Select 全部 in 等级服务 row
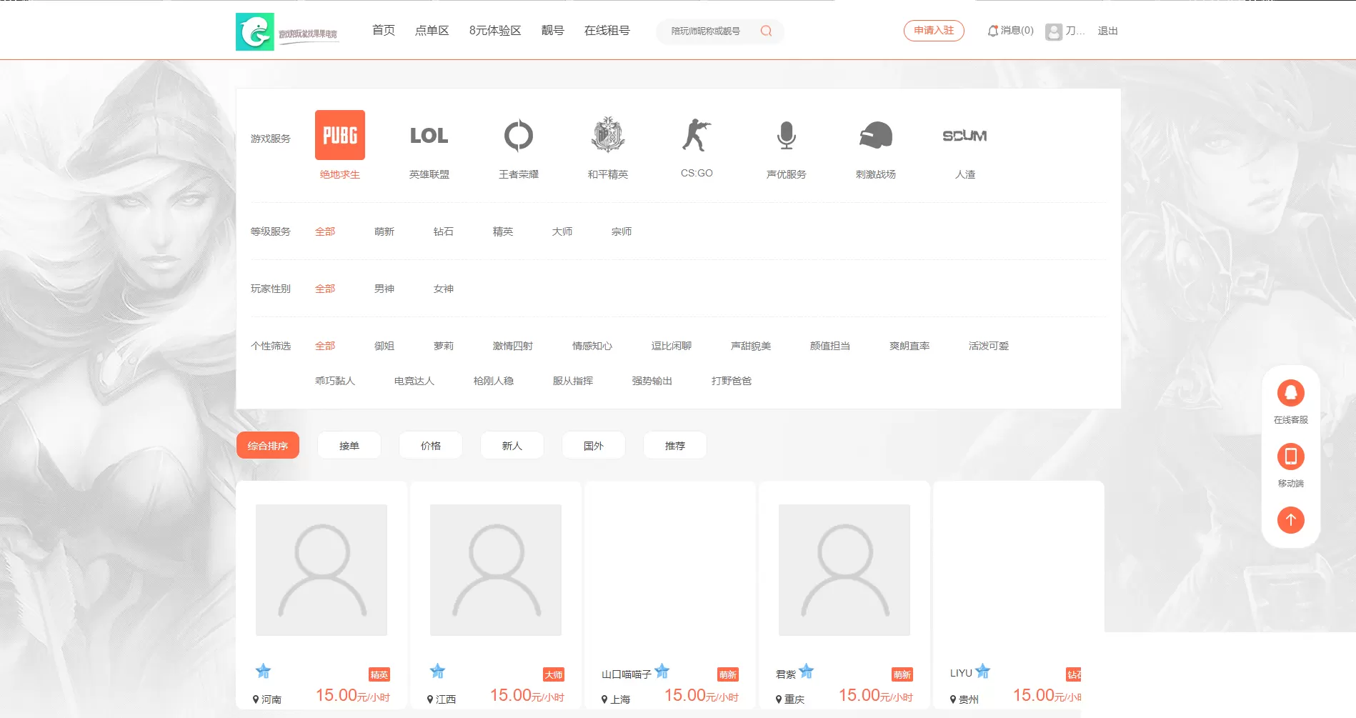The width and height of the screenshot is (1356, 718). click(325, 231)
